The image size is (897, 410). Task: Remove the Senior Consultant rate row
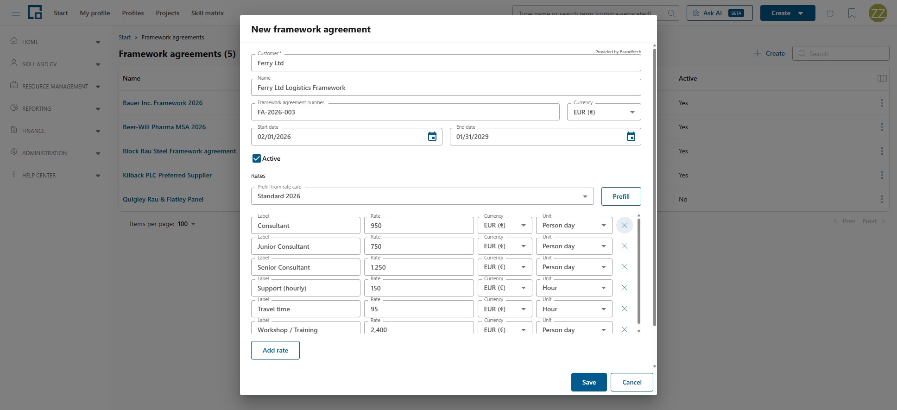point(625,267)
